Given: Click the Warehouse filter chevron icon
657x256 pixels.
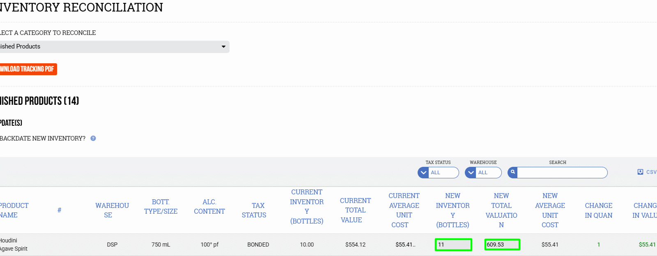Looking at the screenshot, I should [471, 173].
